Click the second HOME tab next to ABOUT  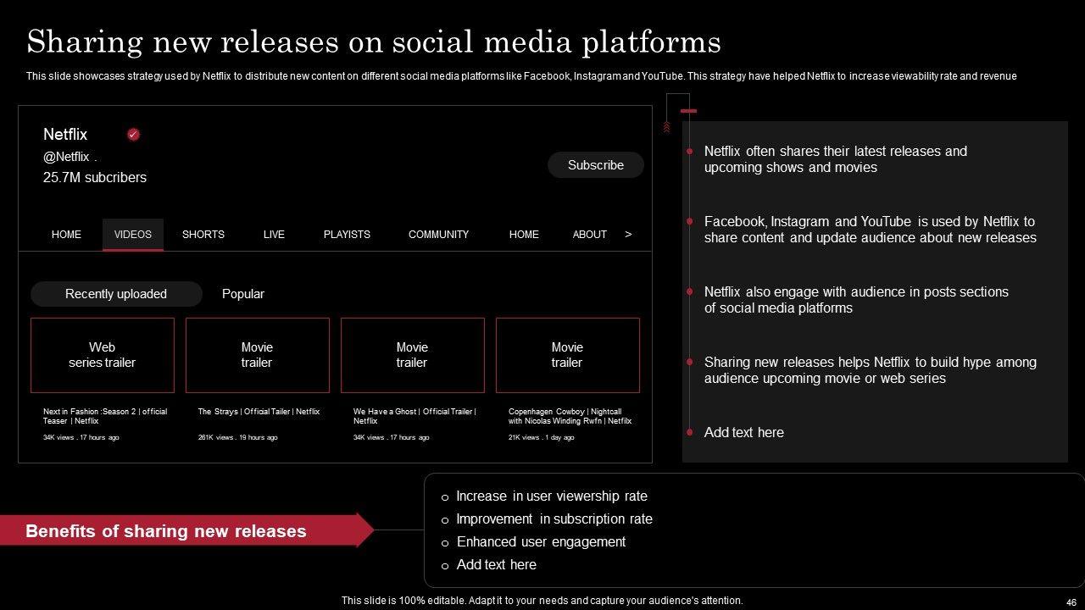click(x=524, y=235)
